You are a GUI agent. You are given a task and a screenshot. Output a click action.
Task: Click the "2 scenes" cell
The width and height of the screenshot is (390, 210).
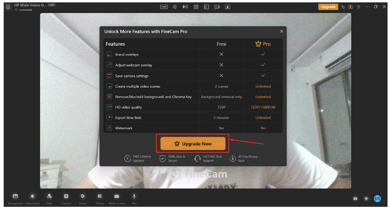(221, 86)
